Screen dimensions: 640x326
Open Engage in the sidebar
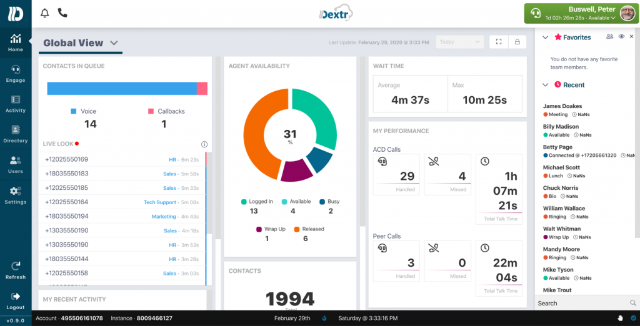(x=16, y=74)
